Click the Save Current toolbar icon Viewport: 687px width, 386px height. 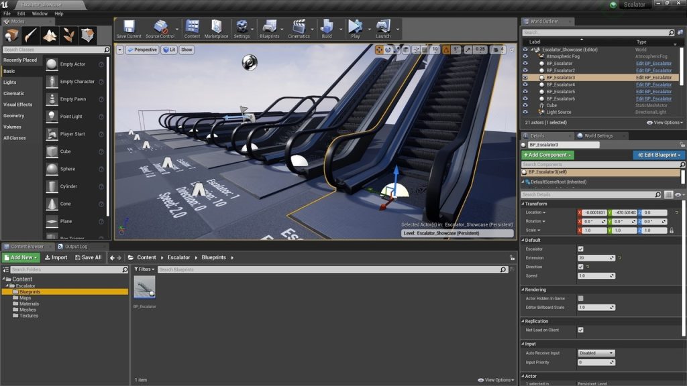tap(129, 28)
